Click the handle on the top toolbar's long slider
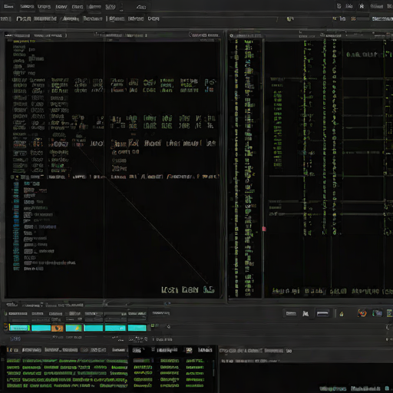393x393 pixels. click(x=290, y=18)
